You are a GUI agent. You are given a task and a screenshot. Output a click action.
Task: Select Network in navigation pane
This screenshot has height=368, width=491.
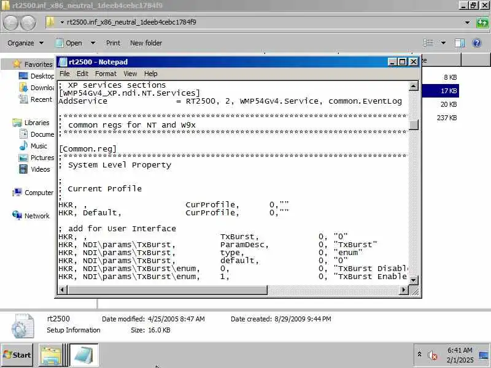(x=37, y=216)
